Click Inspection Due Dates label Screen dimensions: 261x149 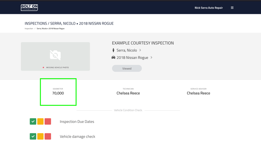click(77, 121)
